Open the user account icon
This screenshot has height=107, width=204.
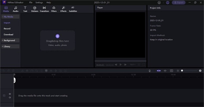click(168, 3)
